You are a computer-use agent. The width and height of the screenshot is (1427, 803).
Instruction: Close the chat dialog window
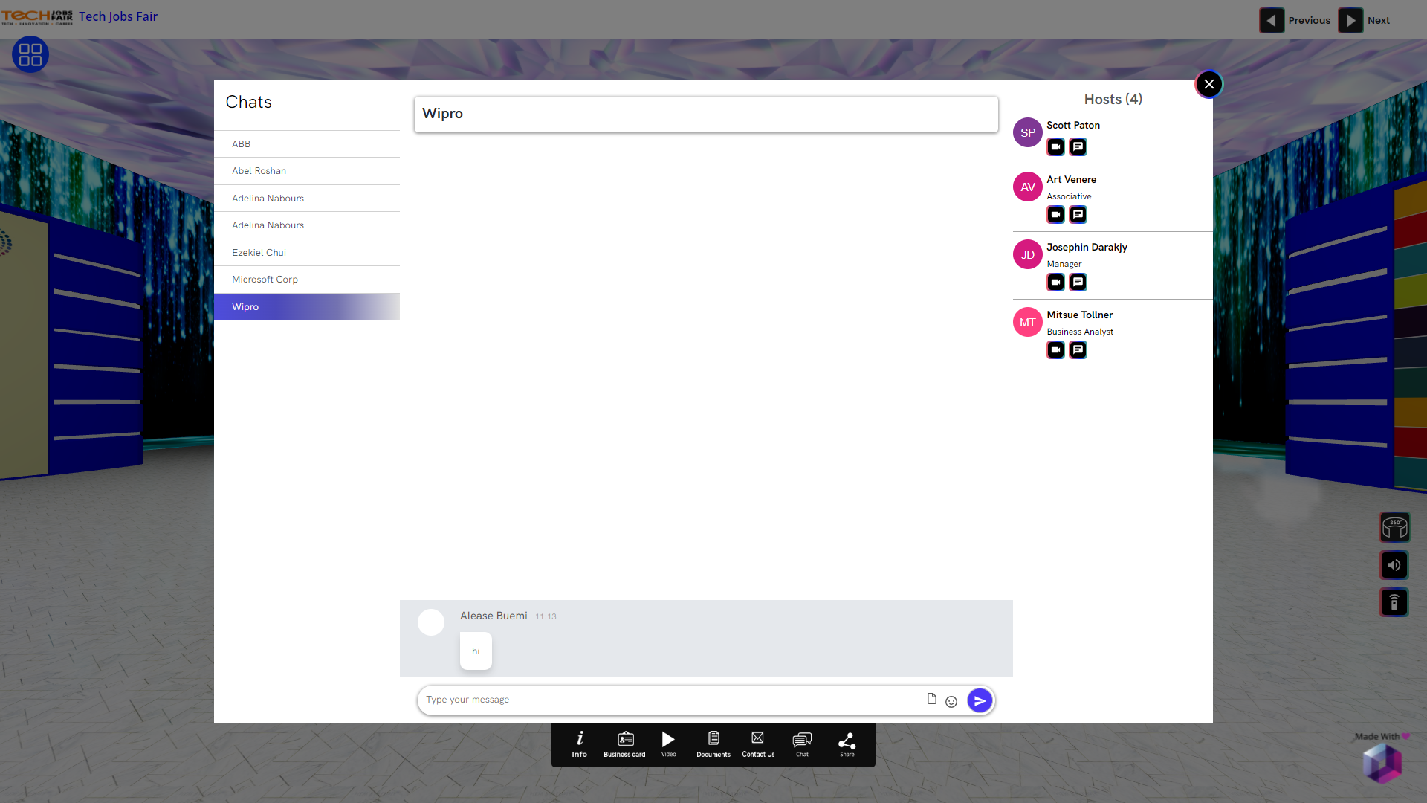(1209, 84)
